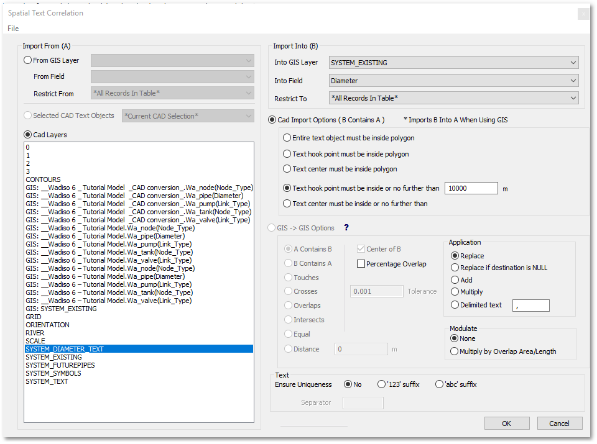
Task: Select the From GIS Layer radio button
Action: pos(27,60)
